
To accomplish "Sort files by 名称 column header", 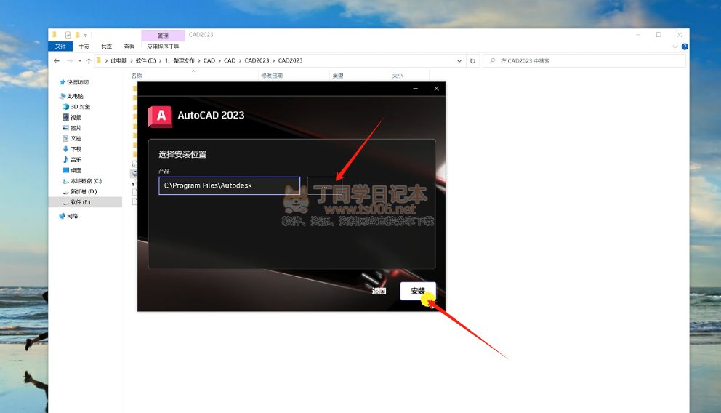I will (x=137, y=76).
